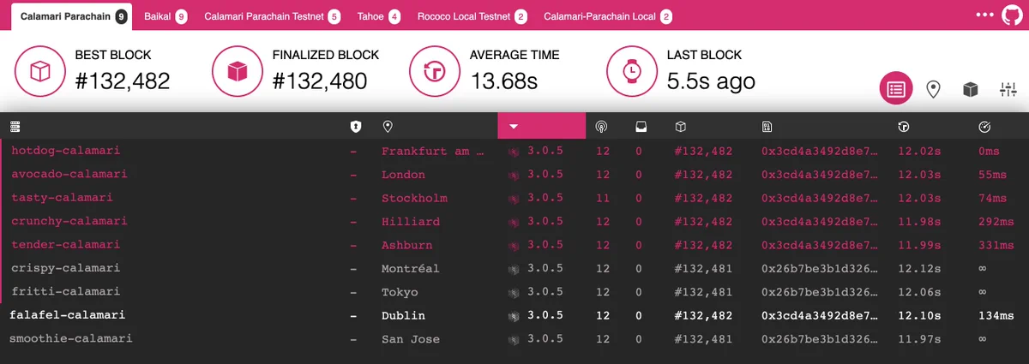Switch to the map location view
The width and height of the screenshot is (1029, 364).
933,89
